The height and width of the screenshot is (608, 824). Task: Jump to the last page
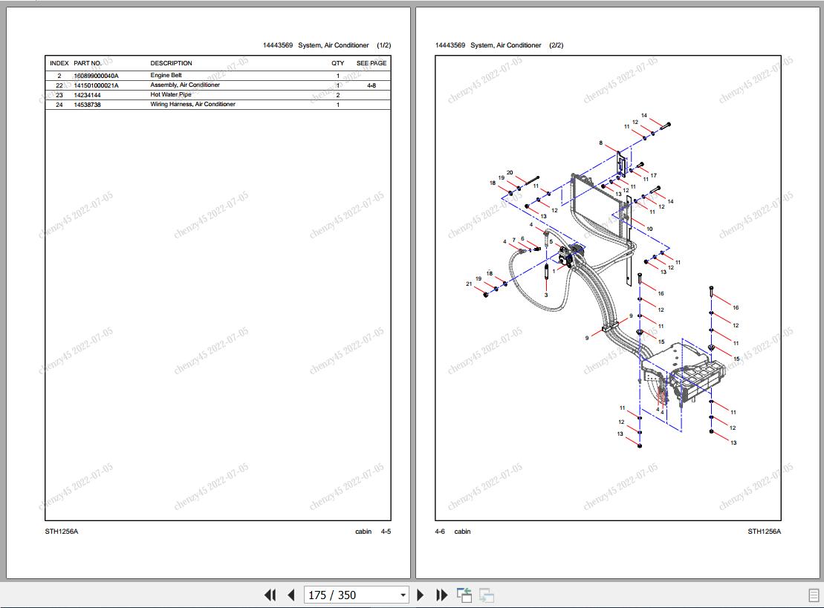pyautogui.click(x=441, y=595)
